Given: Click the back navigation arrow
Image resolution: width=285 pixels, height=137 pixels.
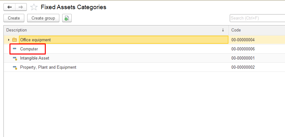Looking at the screenshot, I should pos(9,7).
